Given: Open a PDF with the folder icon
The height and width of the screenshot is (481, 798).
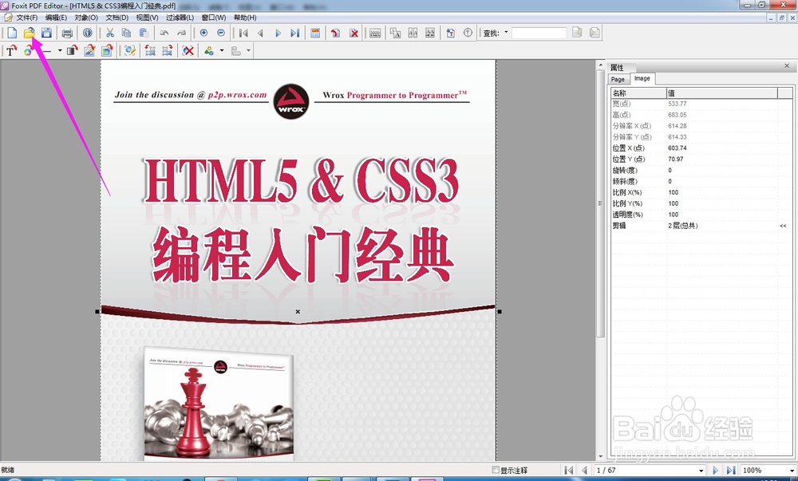Looking at the screenshot, I should pos(29,33).
